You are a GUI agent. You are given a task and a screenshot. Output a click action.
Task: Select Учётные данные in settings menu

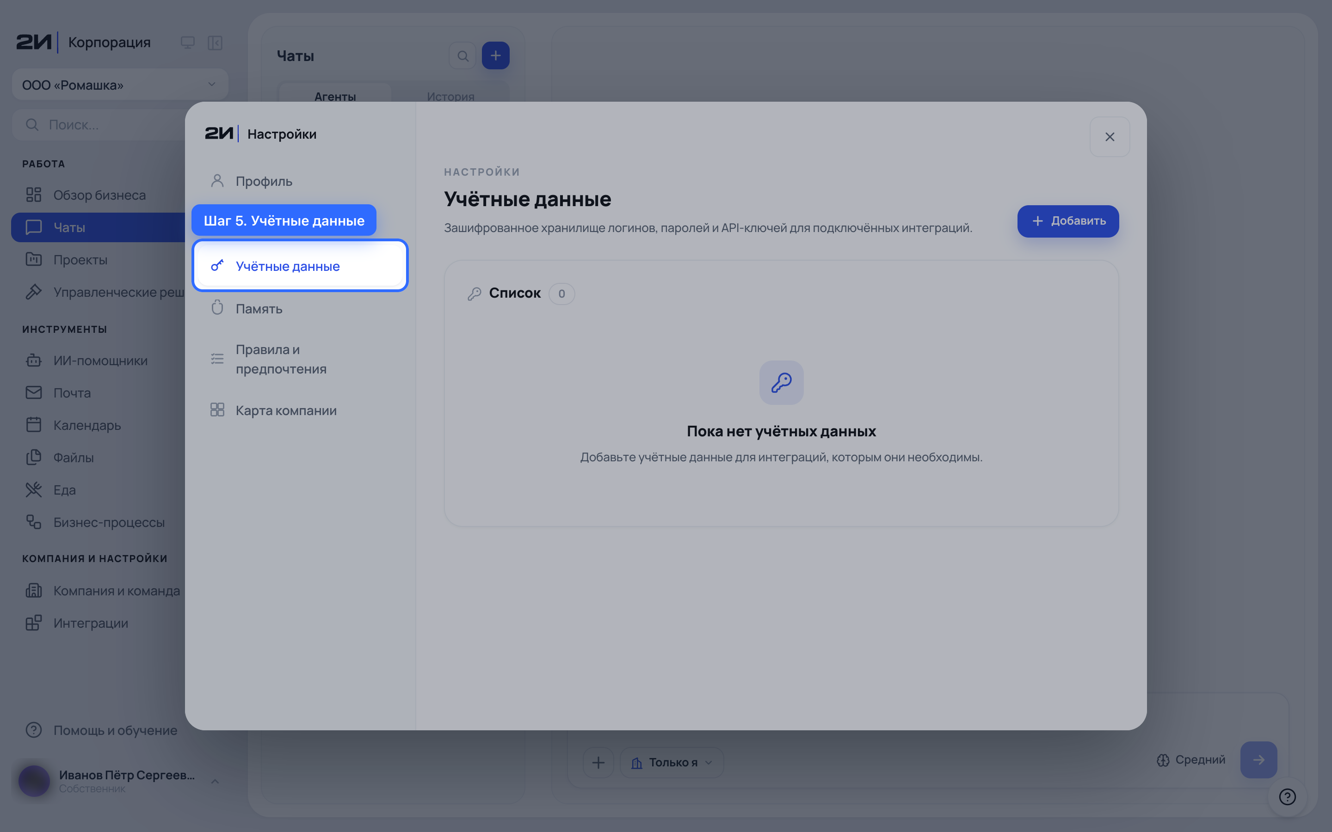click(x=300, y=266)
